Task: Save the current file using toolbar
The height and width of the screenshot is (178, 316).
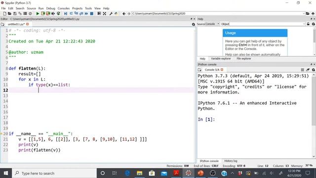Action: [x=15, y=13]
